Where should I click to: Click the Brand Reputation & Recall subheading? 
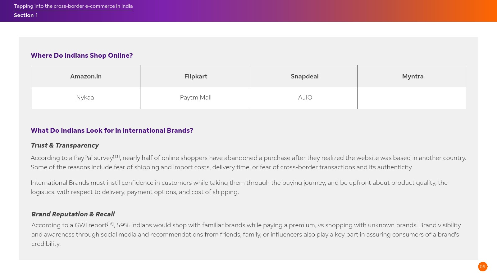click(73, 214)
